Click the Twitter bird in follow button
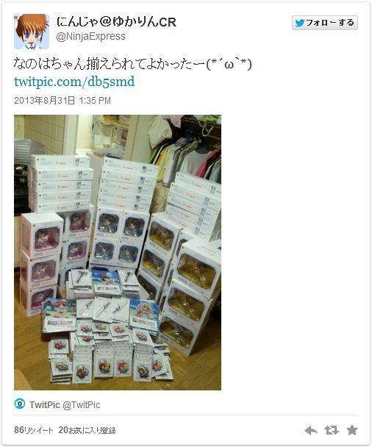 [x=300, y=23]
